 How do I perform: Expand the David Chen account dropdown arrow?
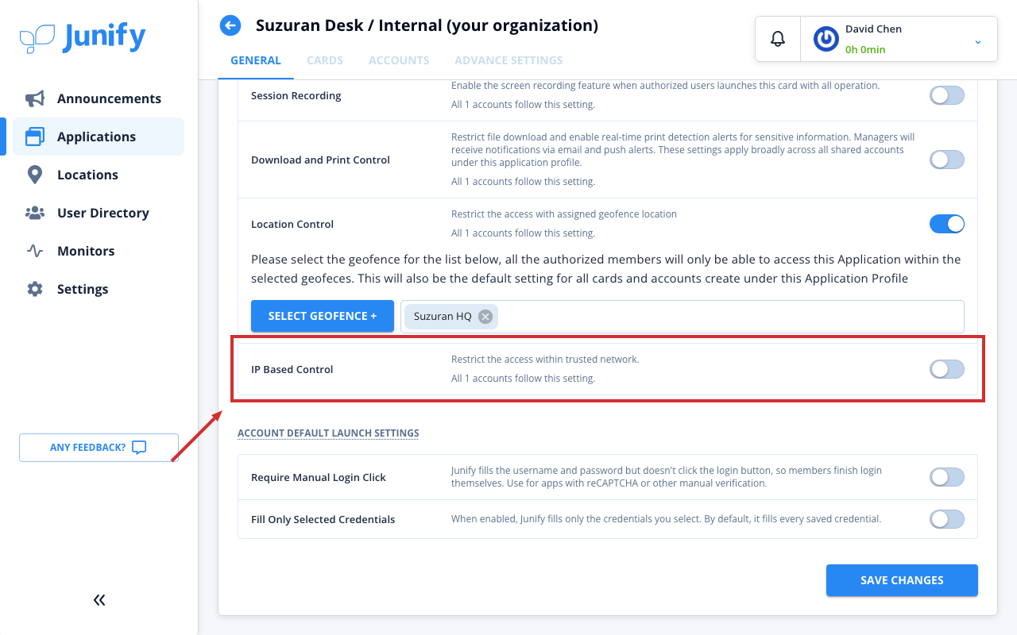tap(978, 41)
